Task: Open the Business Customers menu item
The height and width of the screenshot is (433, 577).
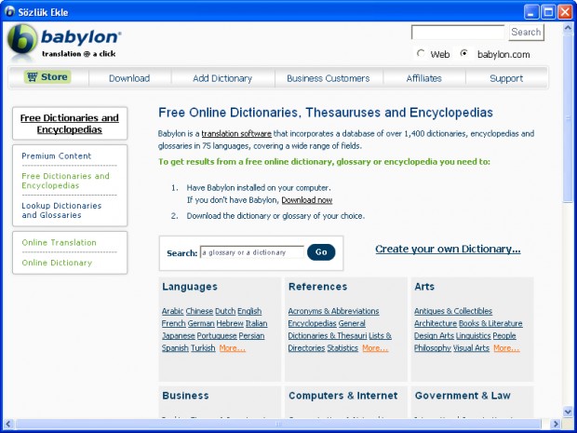Action: (329, 78)
